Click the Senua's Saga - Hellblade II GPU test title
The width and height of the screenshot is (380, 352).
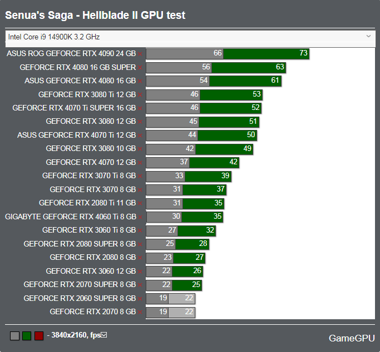coord(95,15)
